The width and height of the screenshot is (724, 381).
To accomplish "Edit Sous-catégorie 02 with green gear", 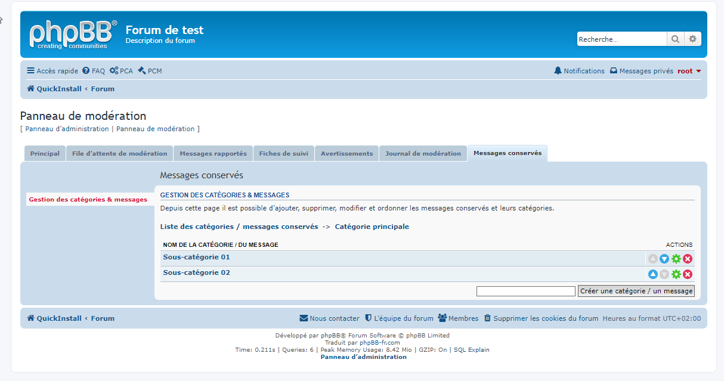I will point(676,274).
